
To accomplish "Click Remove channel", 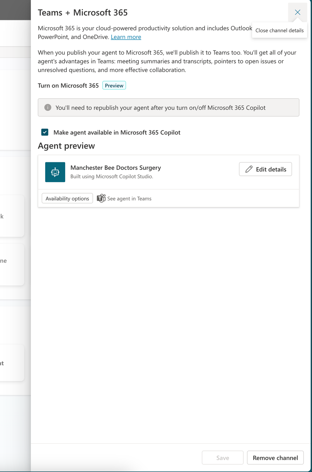I will point(275,457).
